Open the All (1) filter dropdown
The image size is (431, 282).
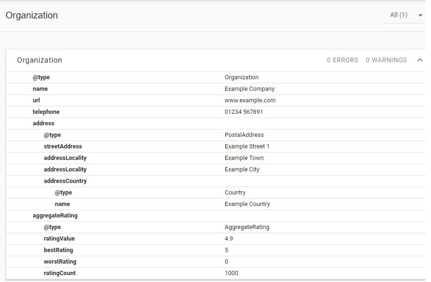(406, 15)
